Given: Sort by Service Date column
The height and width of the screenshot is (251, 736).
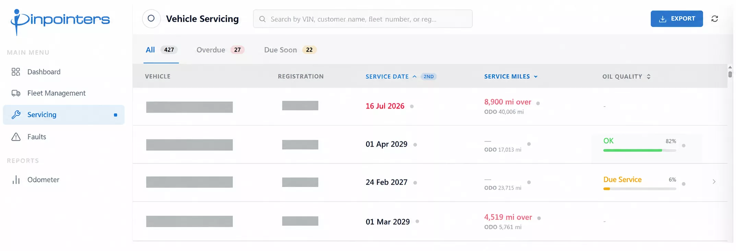Looking at the screenshot, I should pos(391,77).
